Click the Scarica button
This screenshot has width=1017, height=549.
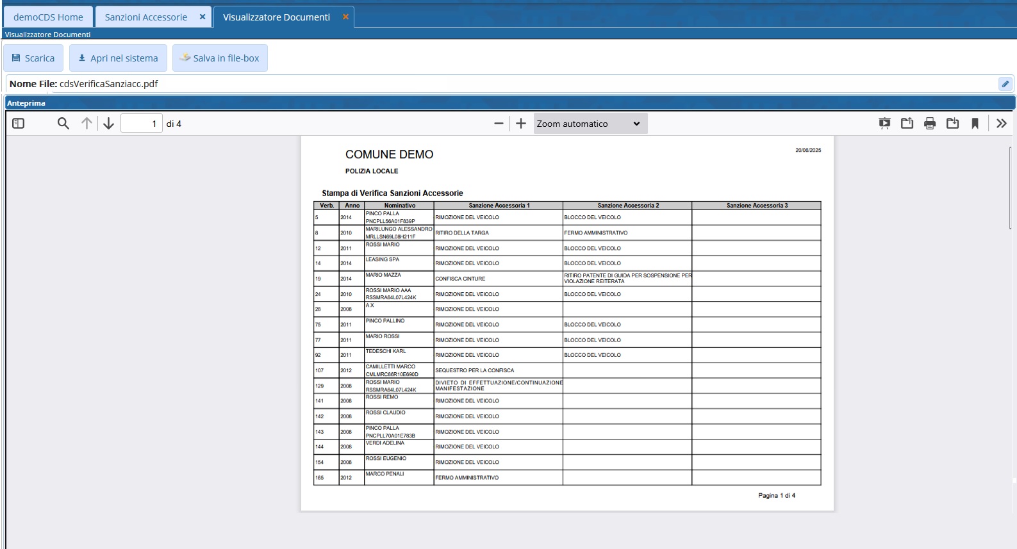[x=33, y=58]
